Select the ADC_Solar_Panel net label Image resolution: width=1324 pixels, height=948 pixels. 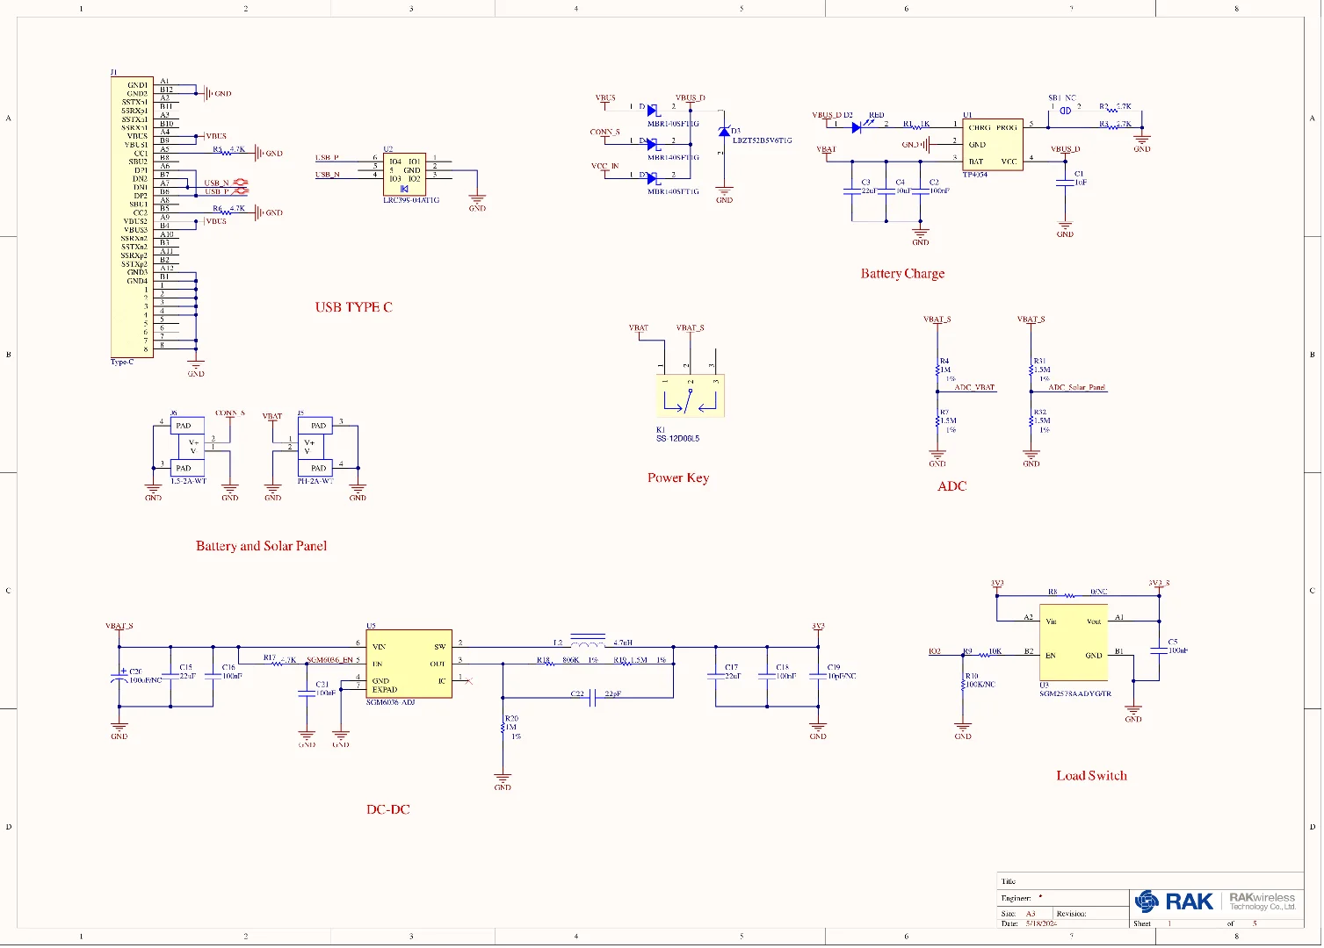tap(1077, 387)
